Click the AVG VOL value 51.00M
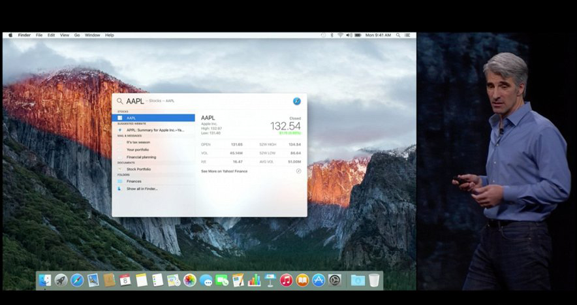 pos(294,162)
